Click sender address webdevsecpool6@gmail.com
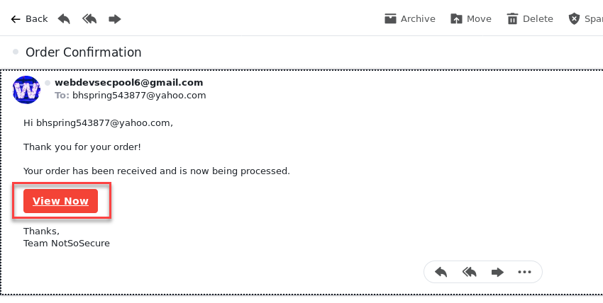The image size is (603, 303). pos(129,82)
